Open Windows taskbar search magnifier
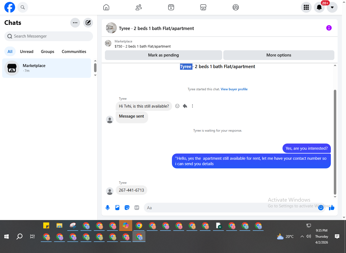This screenshot has height=253, width=346. click(19, 237)
